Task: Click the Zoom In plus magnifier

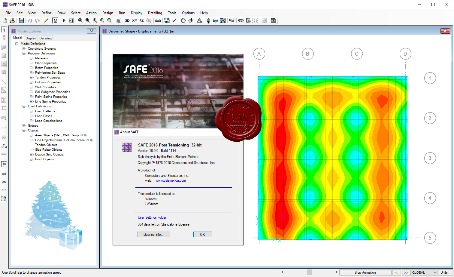Action: [102, 20]
